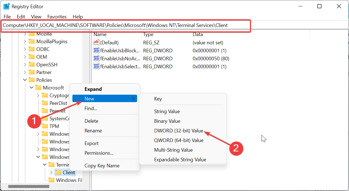This screenshot has width=349, height=191.
Task: Click the REG_SZ type cell
Action: click(151, 43)
